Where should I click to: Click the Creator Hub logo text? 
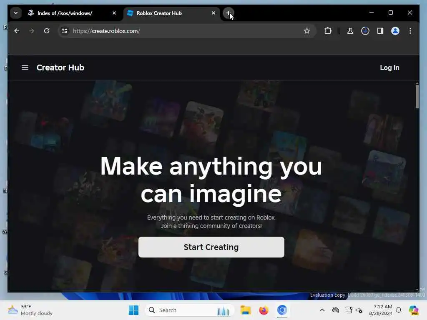coord(60,67)
